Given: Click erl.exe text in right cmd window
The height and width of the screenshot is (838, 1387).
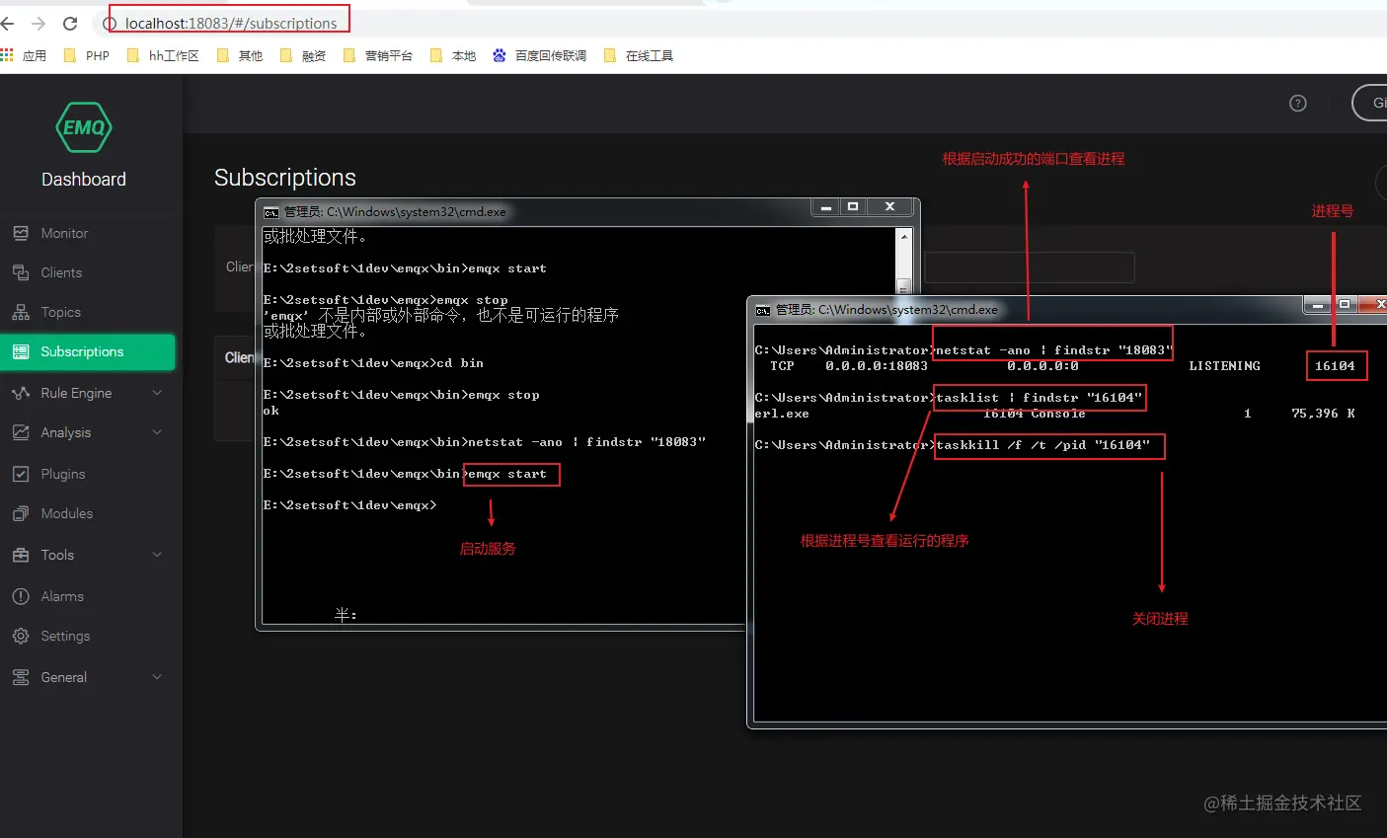Looking at the screenshot, I should (782, 414).
